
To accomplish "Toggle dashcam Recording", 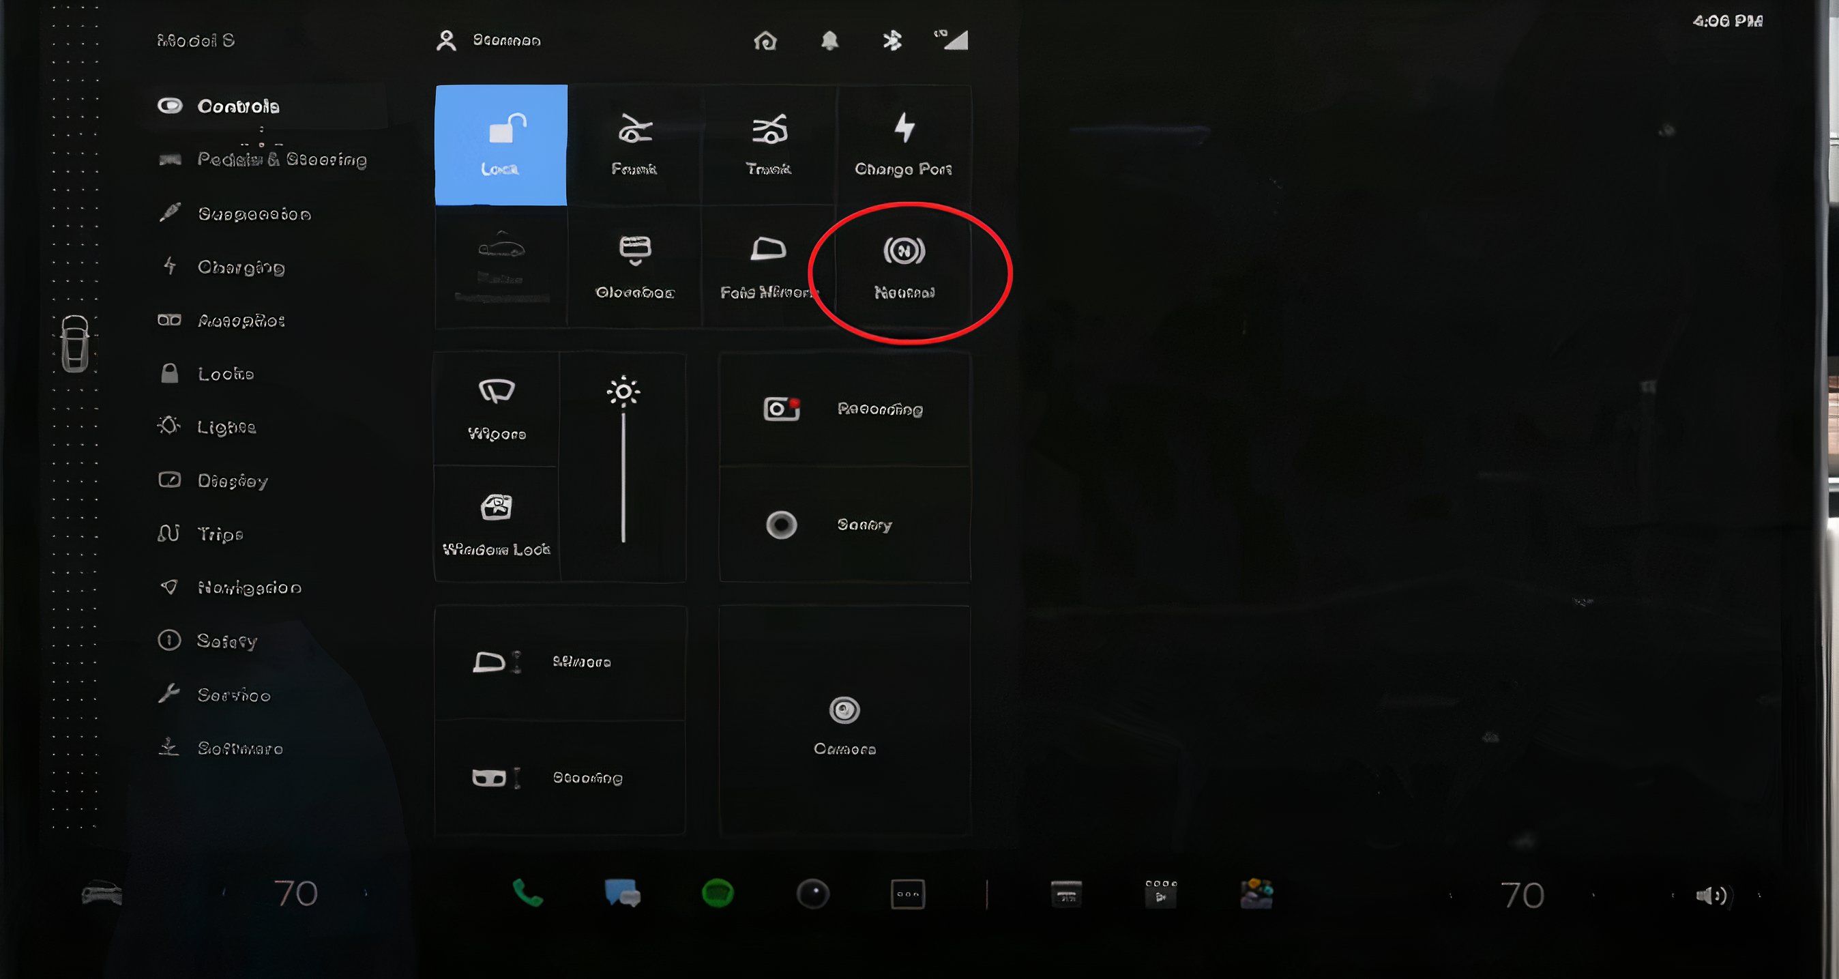I will (x=844, y=409).
